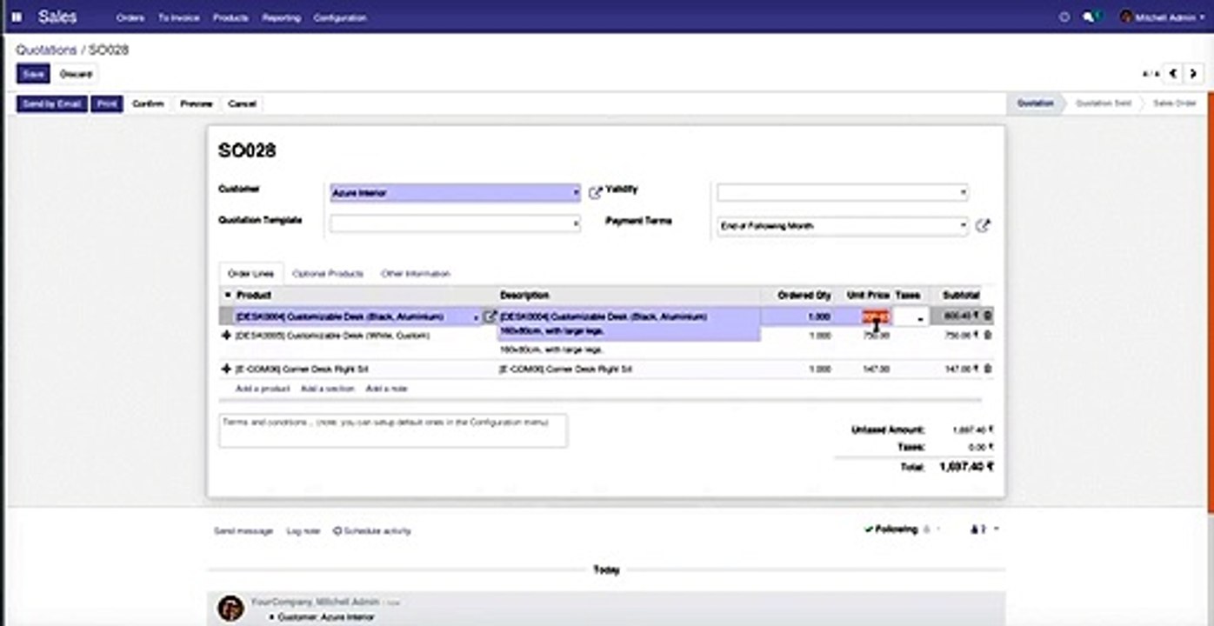The height and width of the screenshot is (626, 1214).
Task: Open the Orders menu
Action: click(x=131, y=17)
